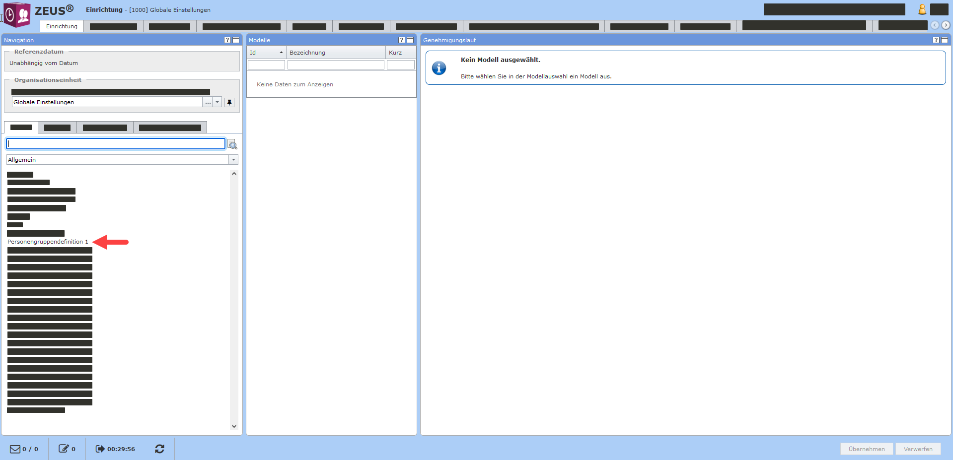This screenshot has height=460, width=953.
Task: Open help for the Modelle panel
Action: 402,40
